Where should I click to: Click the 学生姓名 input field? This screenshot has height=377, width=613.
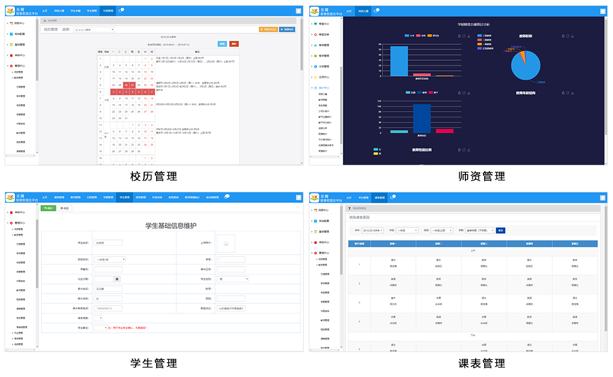[x=107, y=243]
